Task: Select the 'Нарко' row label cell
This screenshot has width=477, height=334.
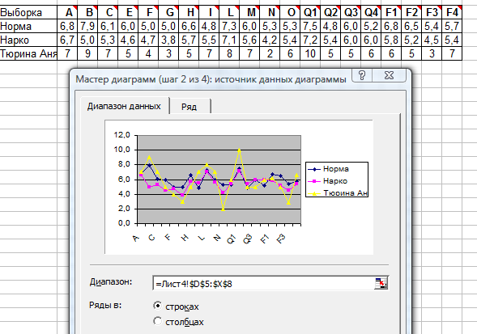Action: point(28,40)
